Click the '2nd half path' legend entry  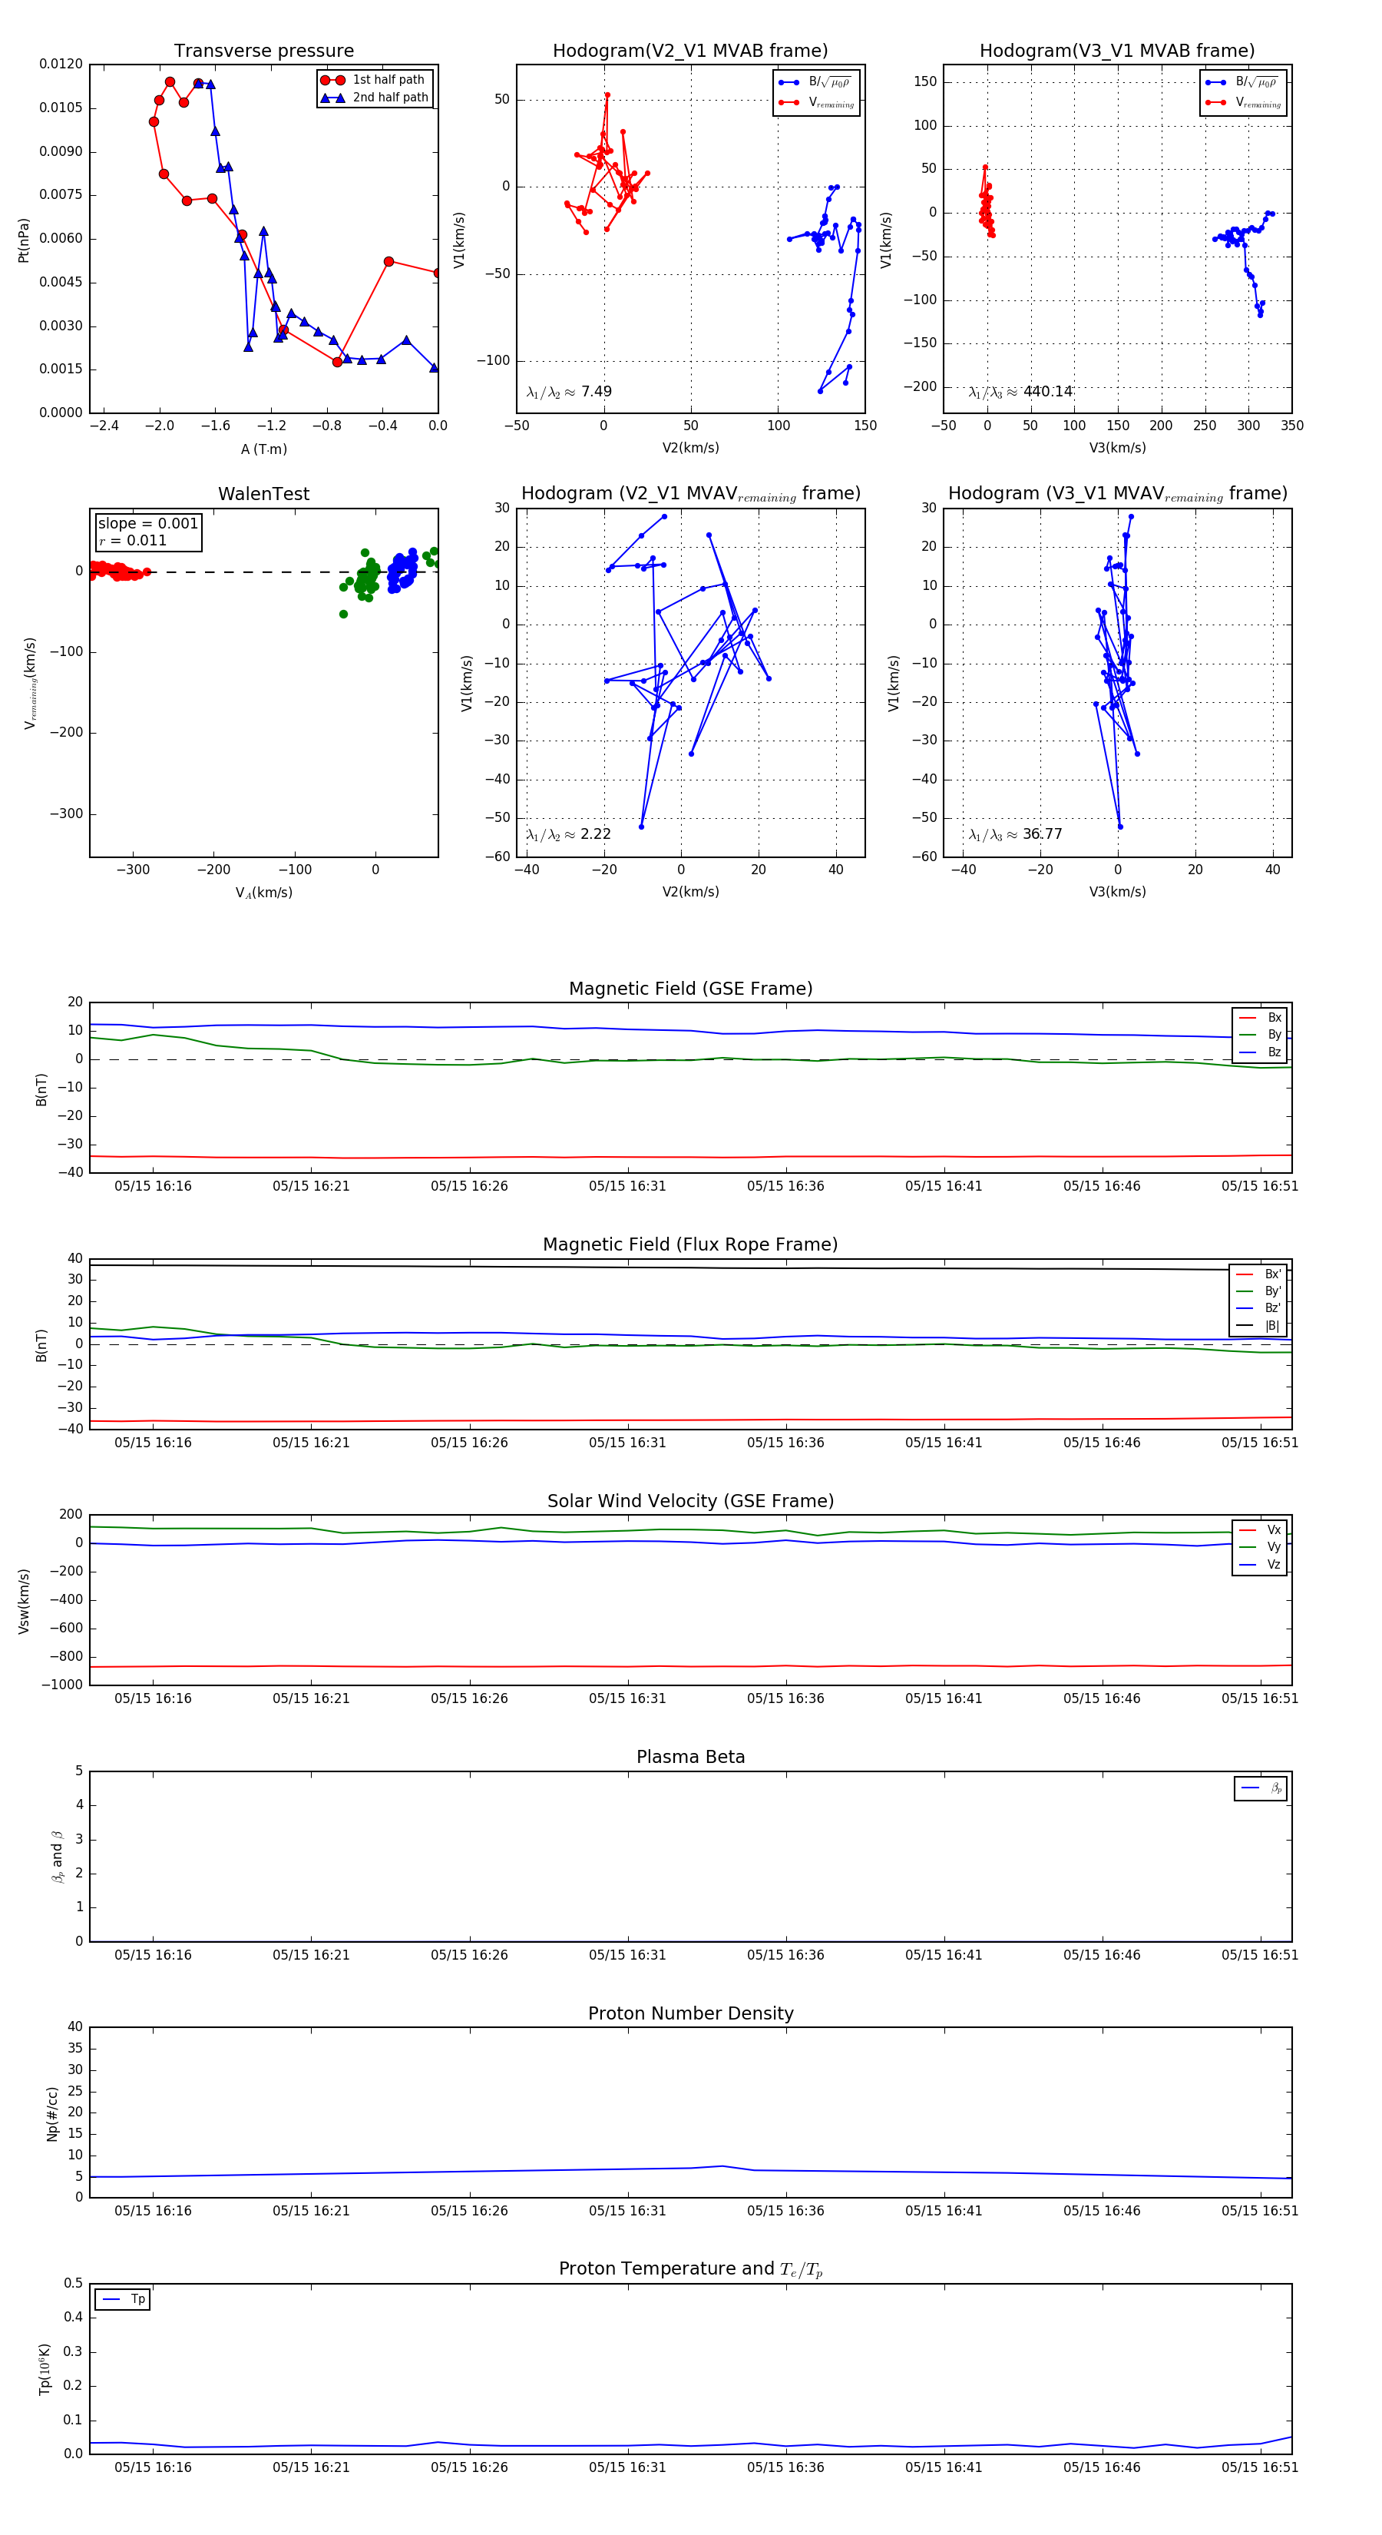pos(375,98)
